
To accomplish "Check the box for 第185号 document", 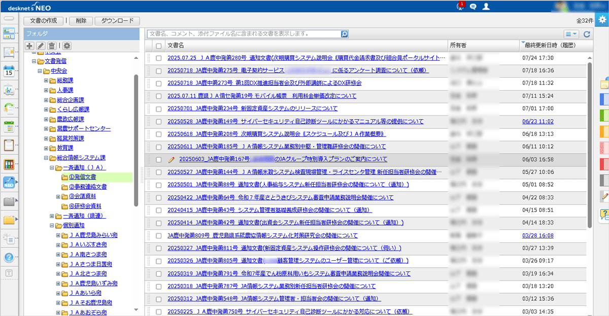I will click(159, 147).
